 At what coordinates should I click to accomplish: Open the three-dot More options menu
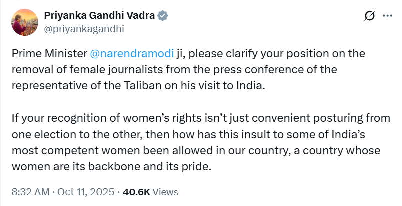387,16
